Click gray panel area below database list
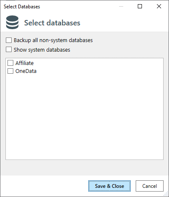 (84, 167)
